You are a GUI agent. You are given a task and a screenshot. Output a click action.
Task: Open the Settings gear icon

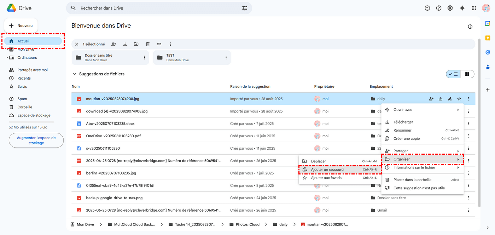(450, 8)
